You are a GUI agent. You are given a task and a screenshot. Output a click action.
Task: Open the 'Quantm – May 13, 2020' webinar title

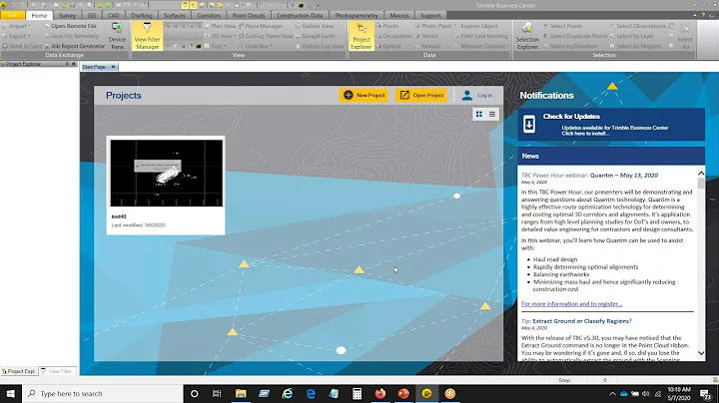click(x=623, y=175)
